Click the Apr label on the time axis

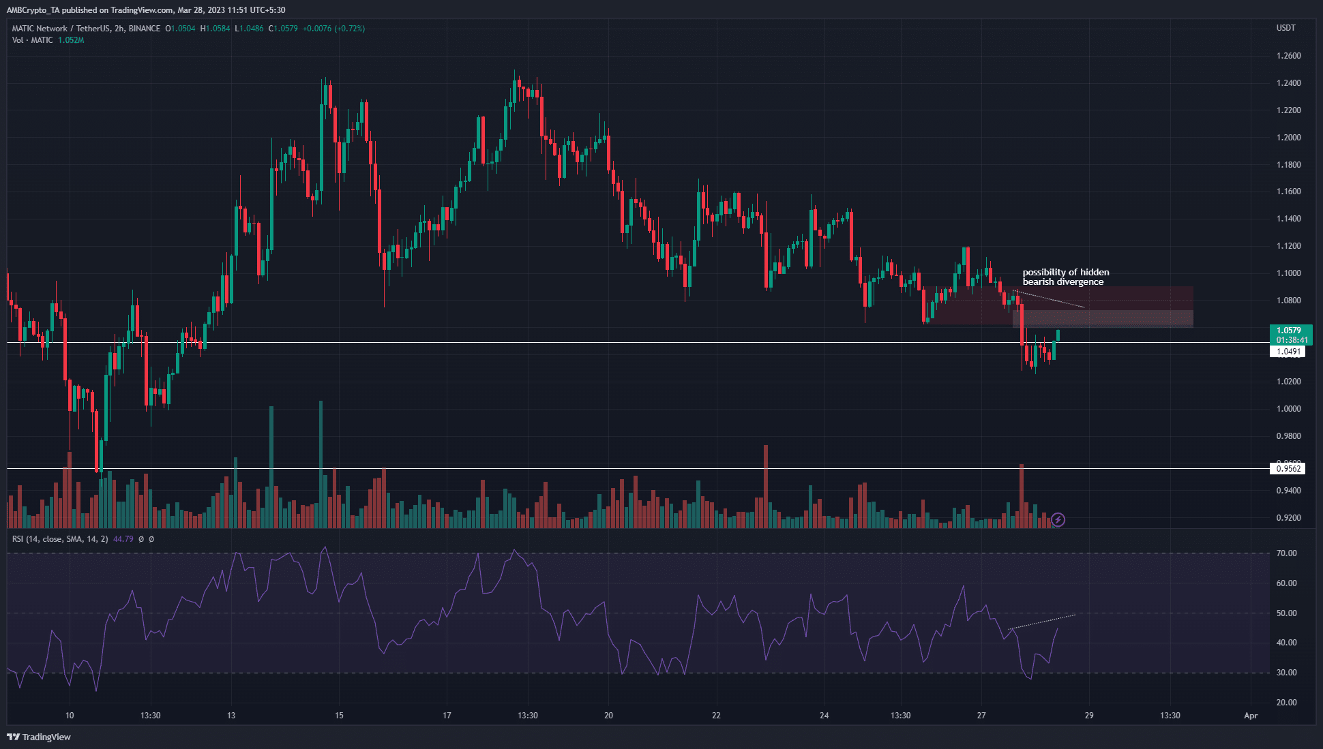(1252, 716)
